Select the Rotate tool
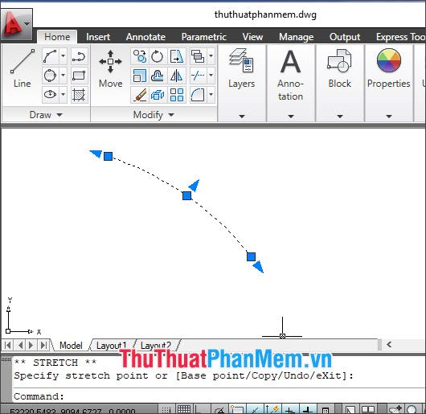This screenshot has width=426, height=414. click(x=158, y=56)
